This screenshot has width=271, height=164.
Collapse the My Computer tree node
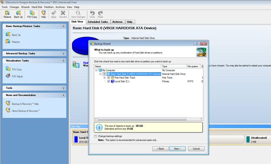click(96, 70)
